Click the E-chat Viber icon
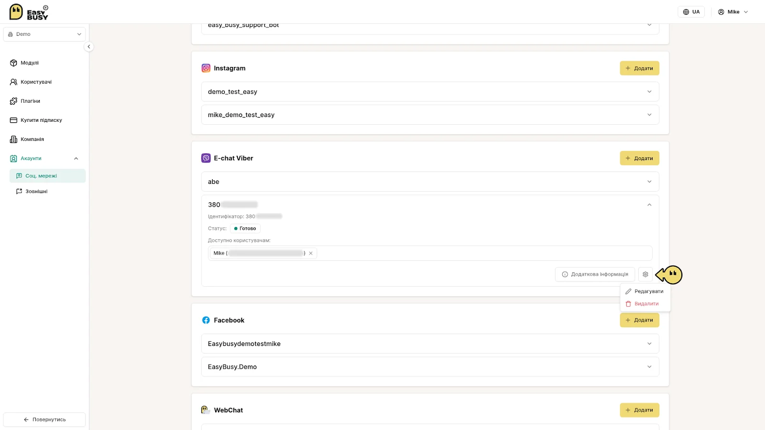 pyautogui.click(x=206, y=158)
